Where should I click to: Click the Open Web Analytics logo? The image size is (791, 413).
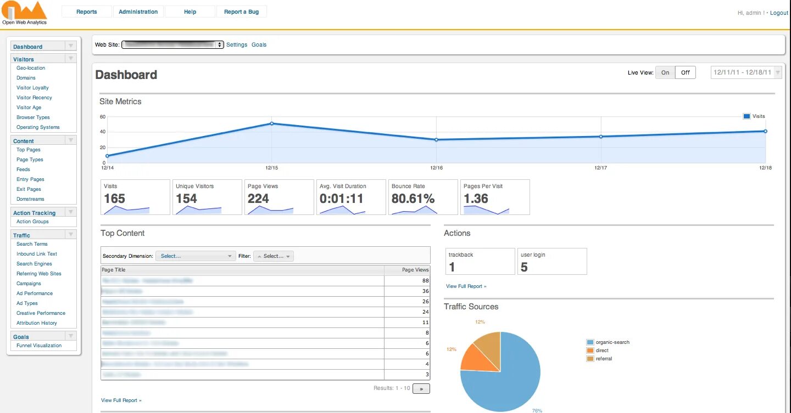click(x=24, y=11)
